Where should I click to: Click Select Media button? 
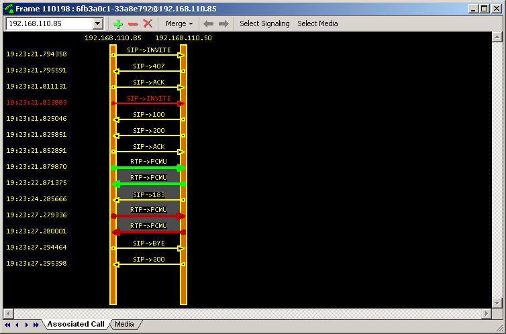point(317,23)
